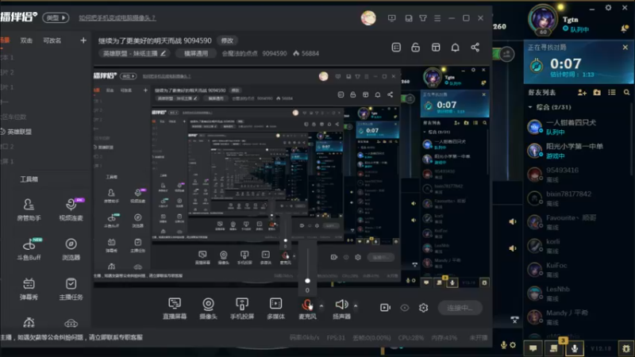Click the 横屏通用 orientation button

(196, 53)
